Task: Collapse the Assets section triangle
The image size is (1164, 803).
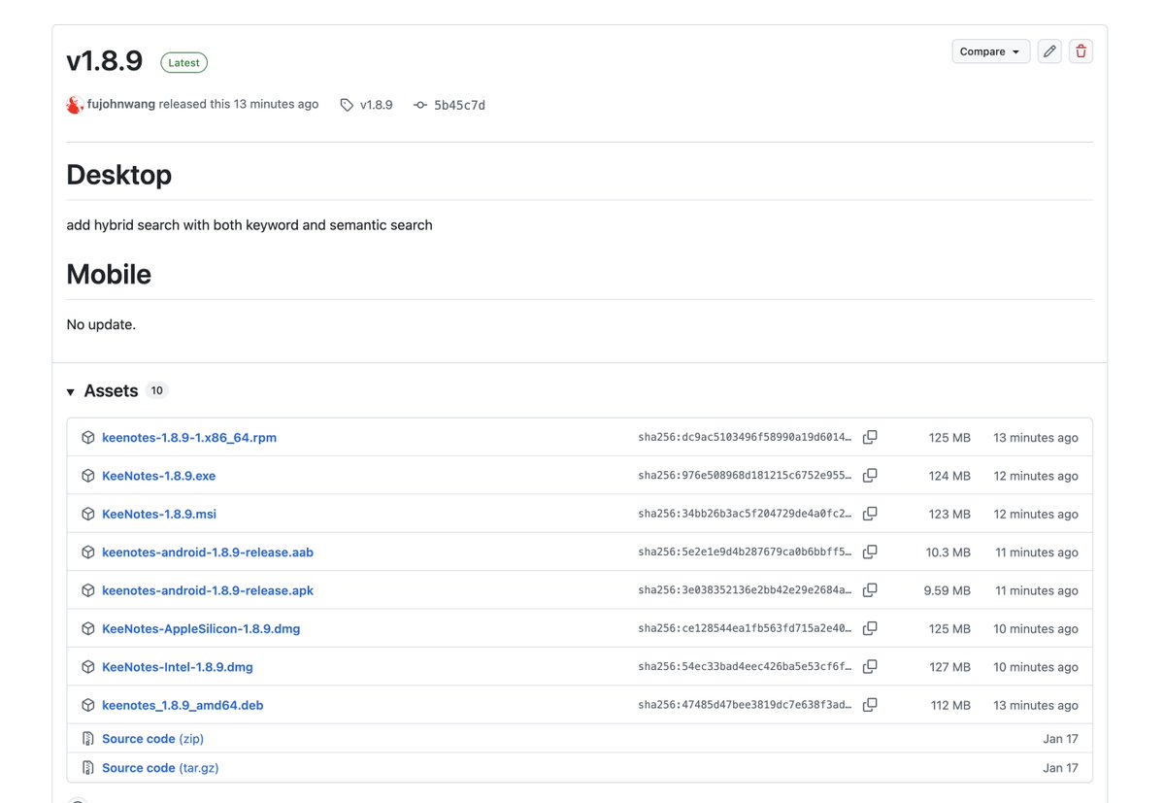Action: tap(71, 392)
